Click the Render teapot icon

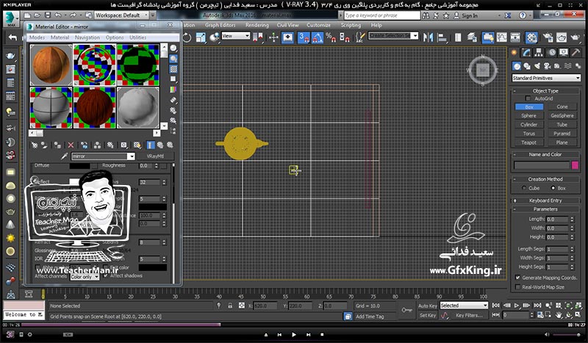click(x=575, y=37)
